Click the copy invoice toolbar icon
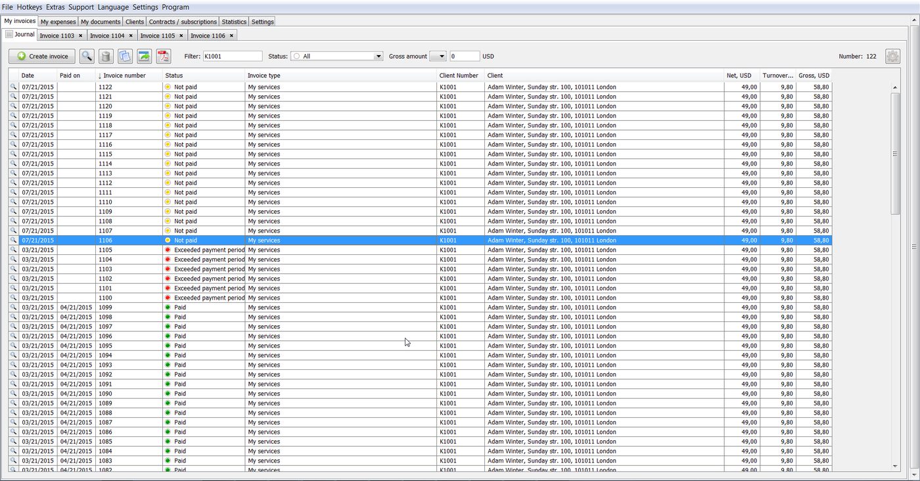The height and width of the screenshot is (481, 920). click(x=125, y=57)
